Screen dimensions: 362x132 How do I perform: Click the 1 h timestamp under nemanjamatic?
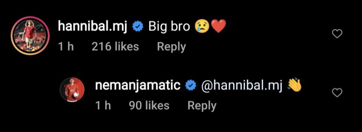(x=103, y=106)
